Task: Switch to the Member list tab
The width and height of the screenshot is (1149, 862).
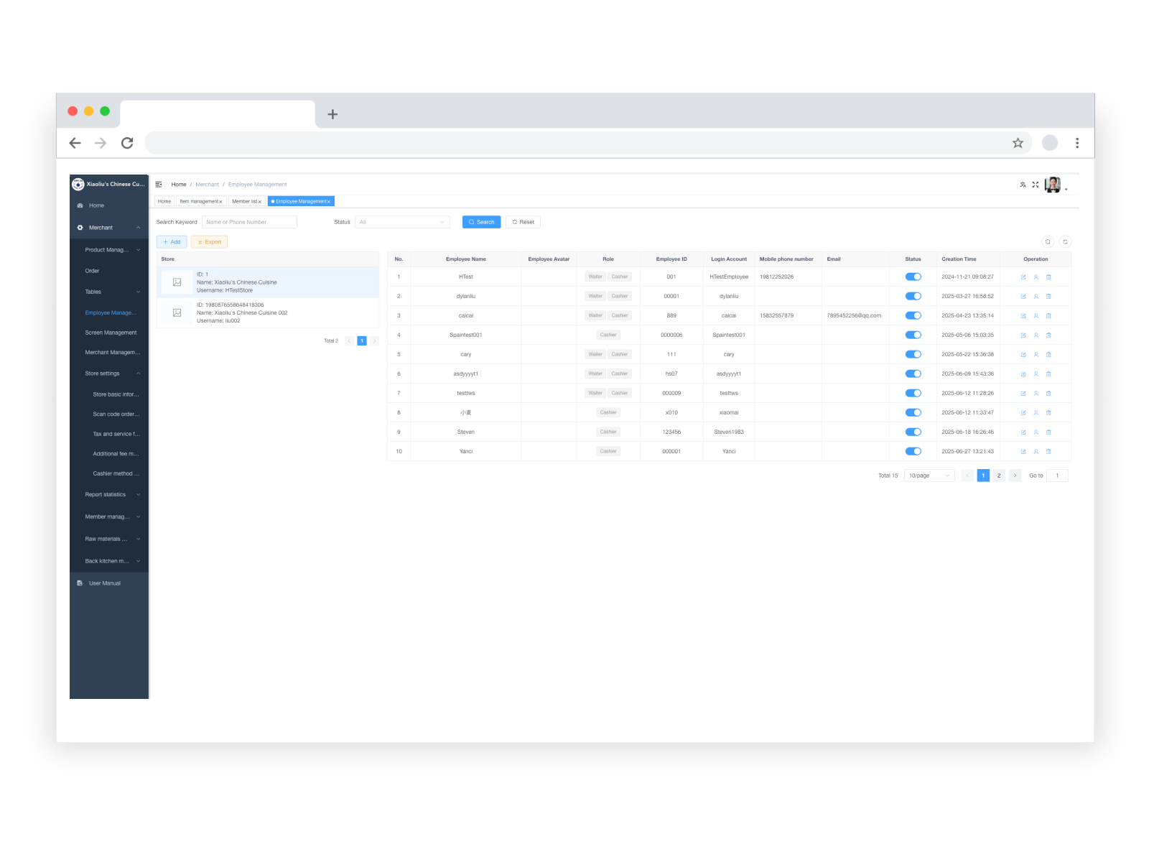Action: click(x=245, y=201)
